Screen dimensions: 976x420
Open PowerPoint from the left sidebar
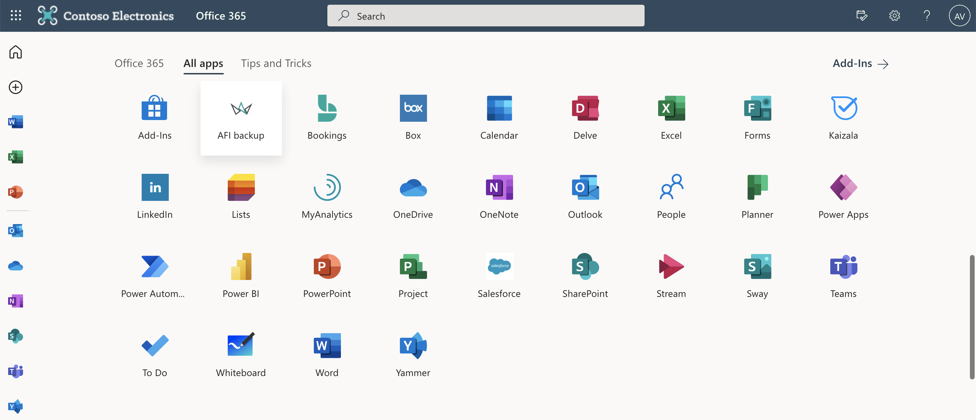[x=16, y=192]
